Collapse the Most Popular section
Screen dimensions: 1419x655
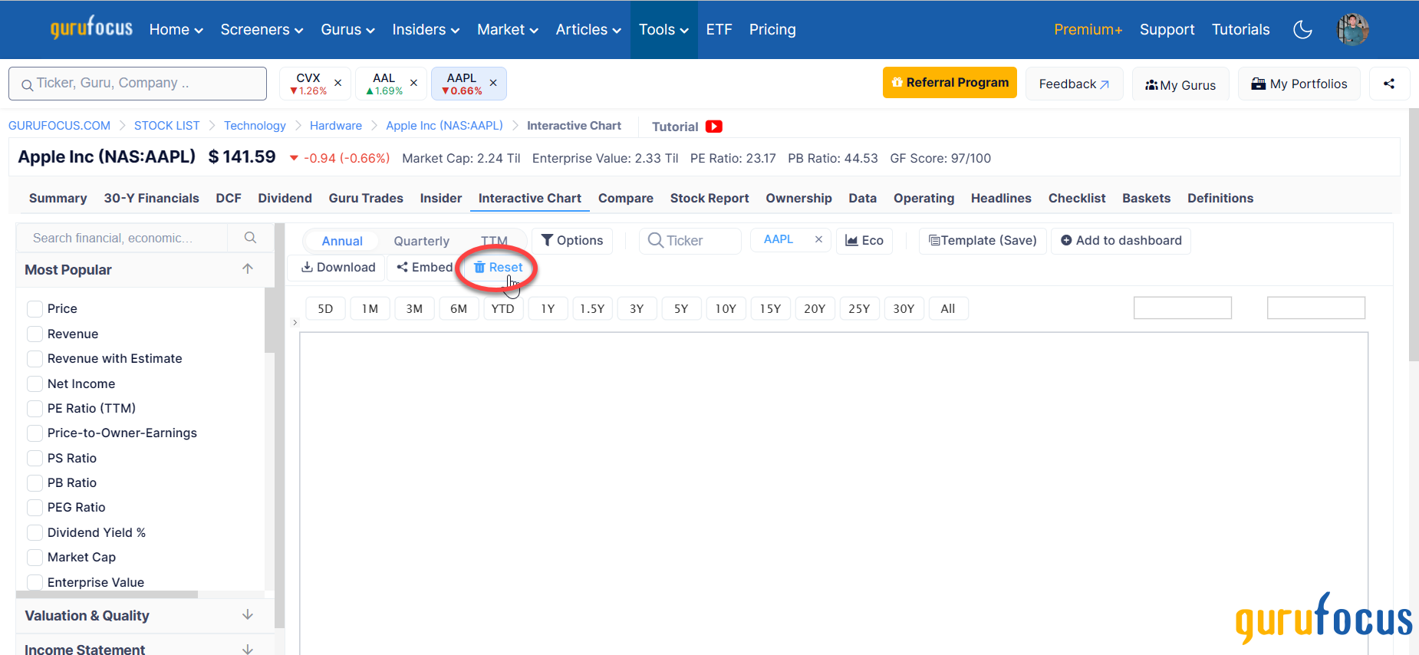pos(247,269)
